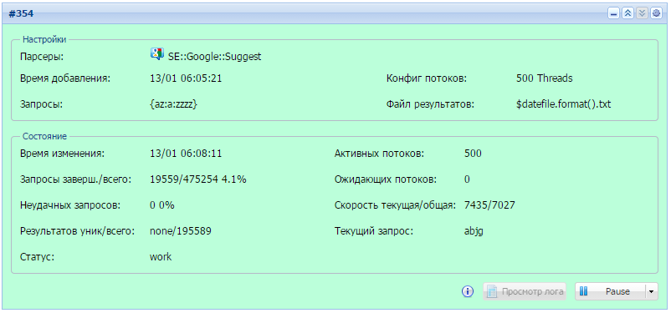671x313 pixels.
Task: Click the {az:a:zzzz} queries value
Action: (x=173, y=104)
